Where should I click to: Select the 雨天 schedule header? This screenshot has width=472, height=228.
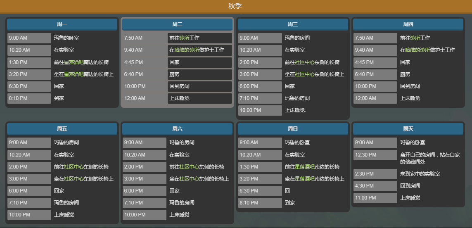click(x=408, y=129)
